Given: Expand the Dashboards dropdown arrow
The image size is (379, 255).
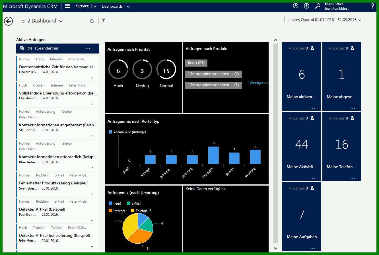Looking at the screenshot, I should [128, 7].
